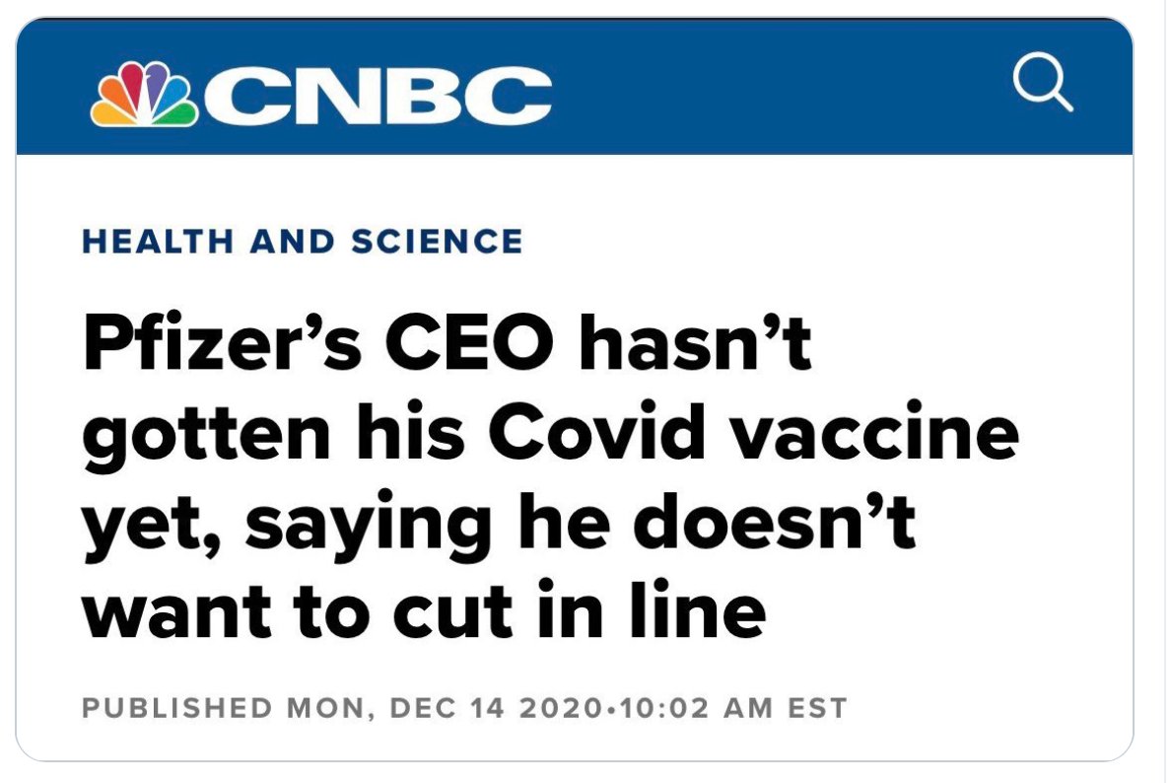Click the PUBLISHED label in the timestamp
Viewport: 1171px width, 783px height.
pyautogui.click(x=177, y=707)
